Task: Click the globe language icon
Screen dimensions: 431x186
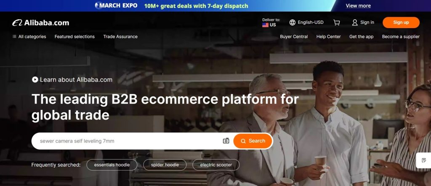Action: [292, 23]
